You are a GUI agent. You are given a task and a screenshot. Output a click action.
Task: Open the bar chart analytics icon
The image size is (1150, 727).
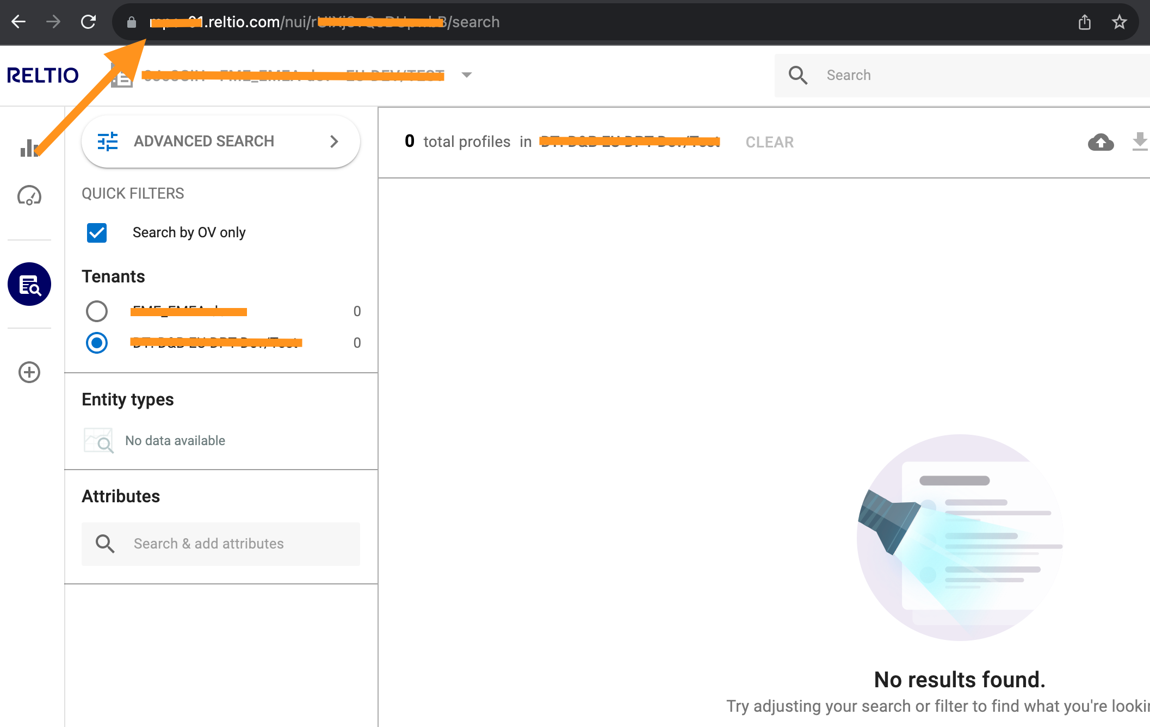click(30, 146)
